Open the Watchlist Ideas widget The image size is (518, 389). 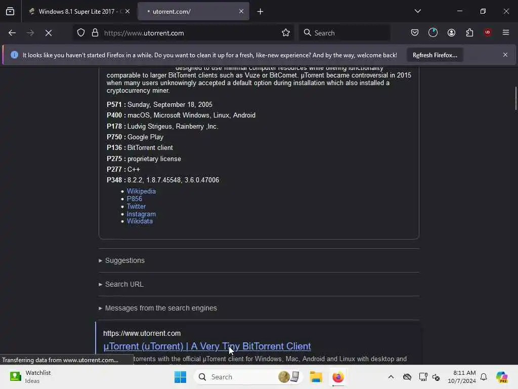(30, 377)
